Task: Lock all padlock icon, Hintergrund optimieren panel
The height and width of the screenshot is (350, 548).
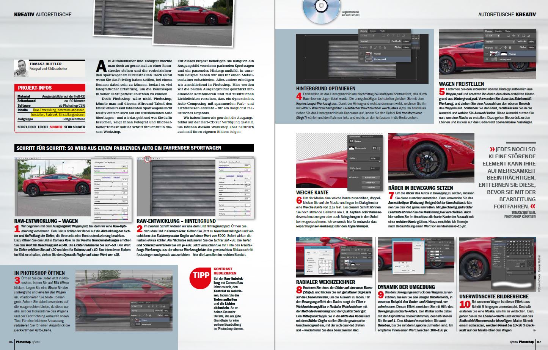Action: [385, 47]
